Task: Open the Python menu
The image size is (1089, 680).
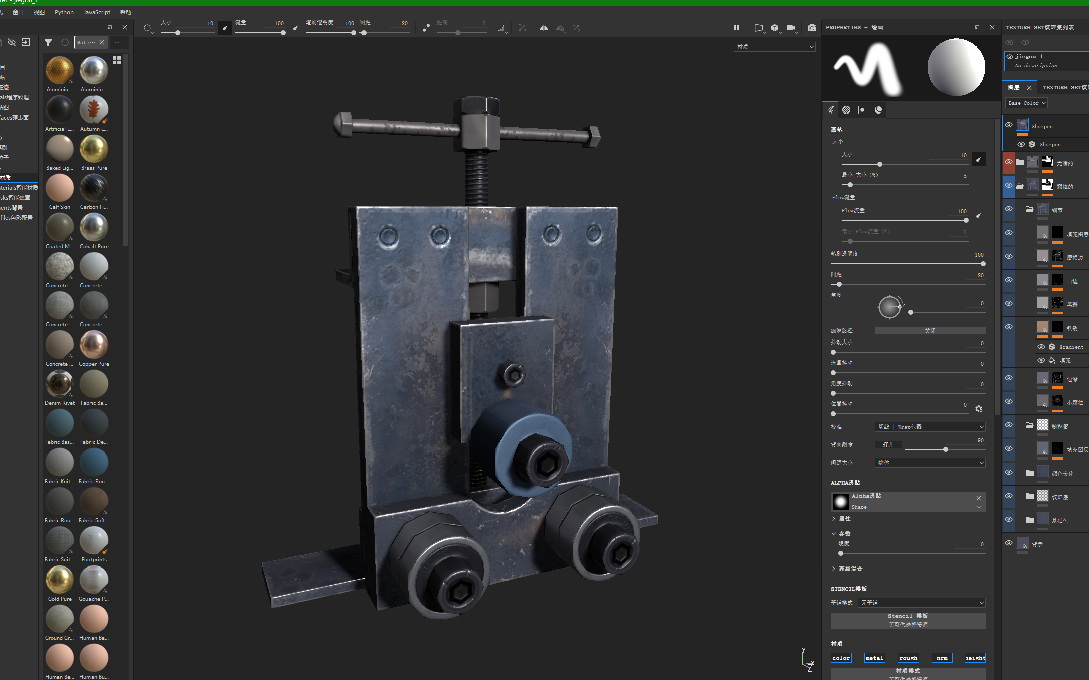Action: point(64,12)
